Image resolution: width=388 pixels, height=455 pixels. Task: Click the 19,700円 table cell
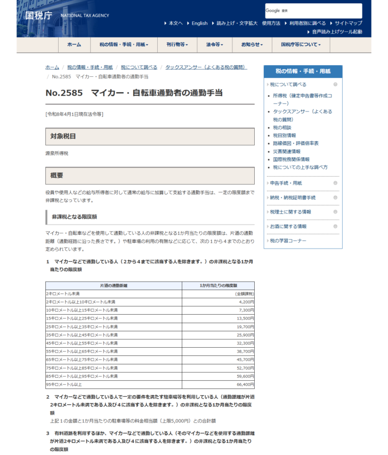point(219,327)
